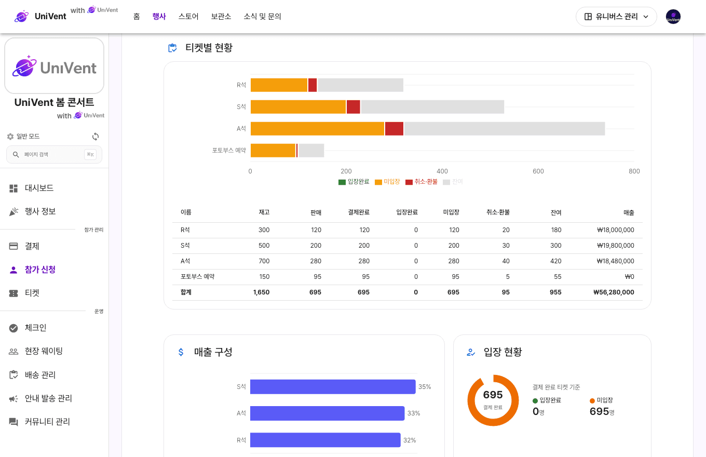Toggle the 입장완료 legend in ticket chart
706x457 pixels.
pos(354,182)
